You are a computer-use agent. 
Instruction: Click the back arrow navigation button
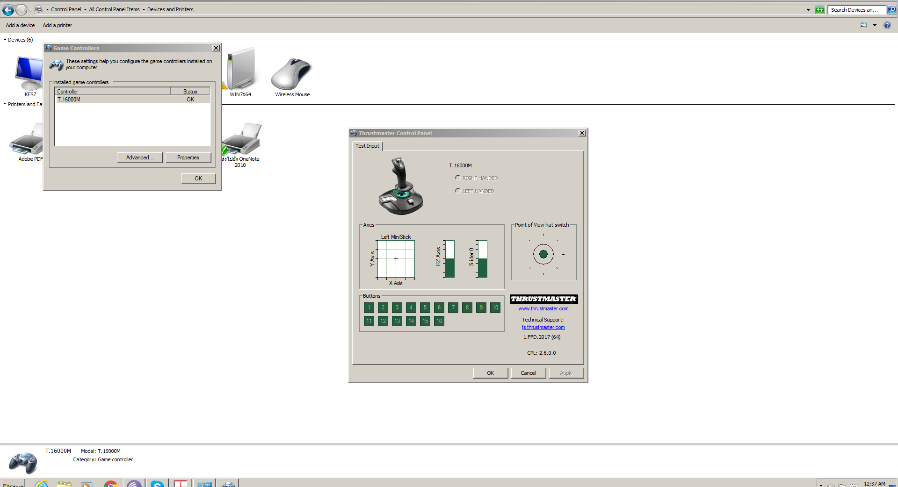tap(8, 10)
